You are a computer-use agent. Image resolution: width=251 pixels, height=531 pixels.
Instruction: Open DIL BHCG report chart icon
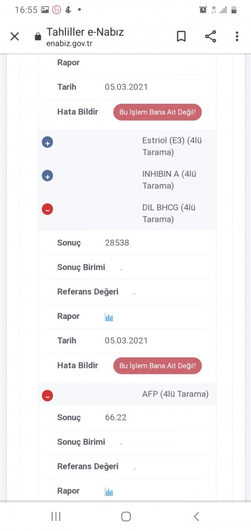[x=109, y=317]
